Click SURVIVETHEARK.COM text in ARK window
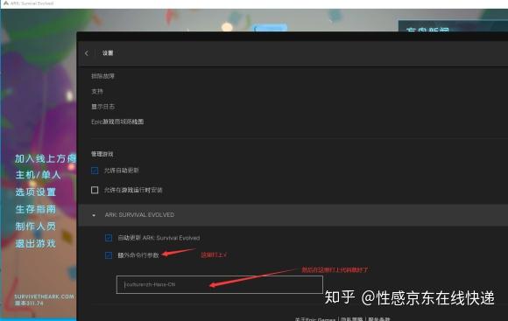This screenshot has width=508, height=321. pyautogui.click(x=44, y=297)
